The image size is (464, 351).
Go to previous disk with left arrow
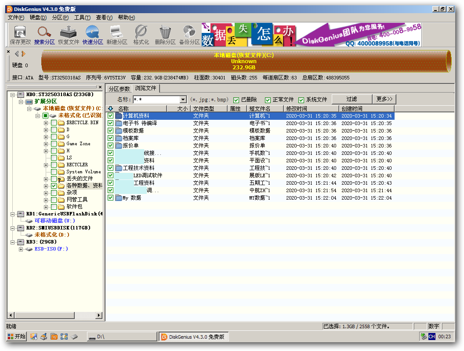coord(17,54)
